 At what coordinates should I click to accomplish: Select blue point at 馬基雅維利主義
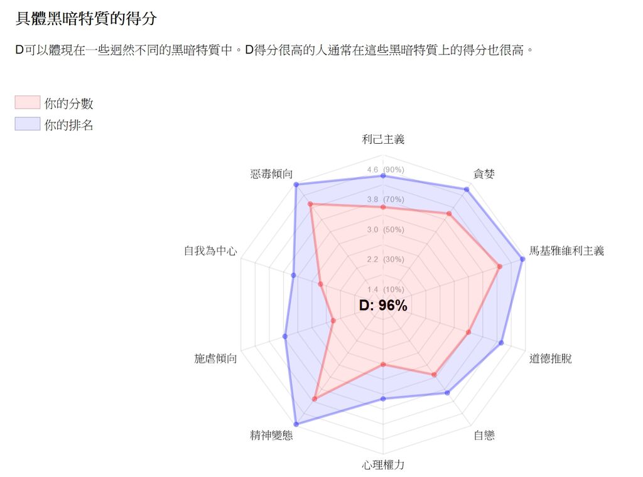click(522, 259)
